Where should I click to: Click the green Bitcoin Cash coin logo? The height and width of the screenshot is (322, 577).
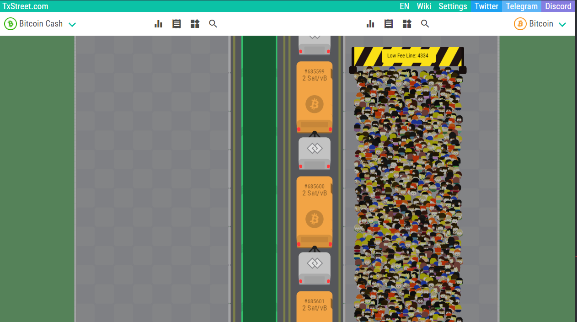coord(11,24)
